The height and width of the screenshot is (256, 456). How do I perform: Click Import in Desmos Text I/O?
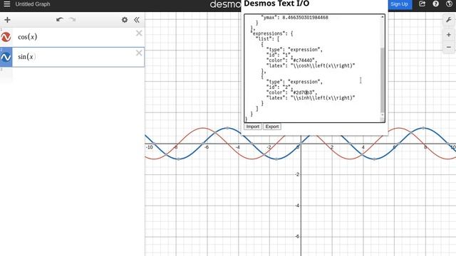click(253, 127)
